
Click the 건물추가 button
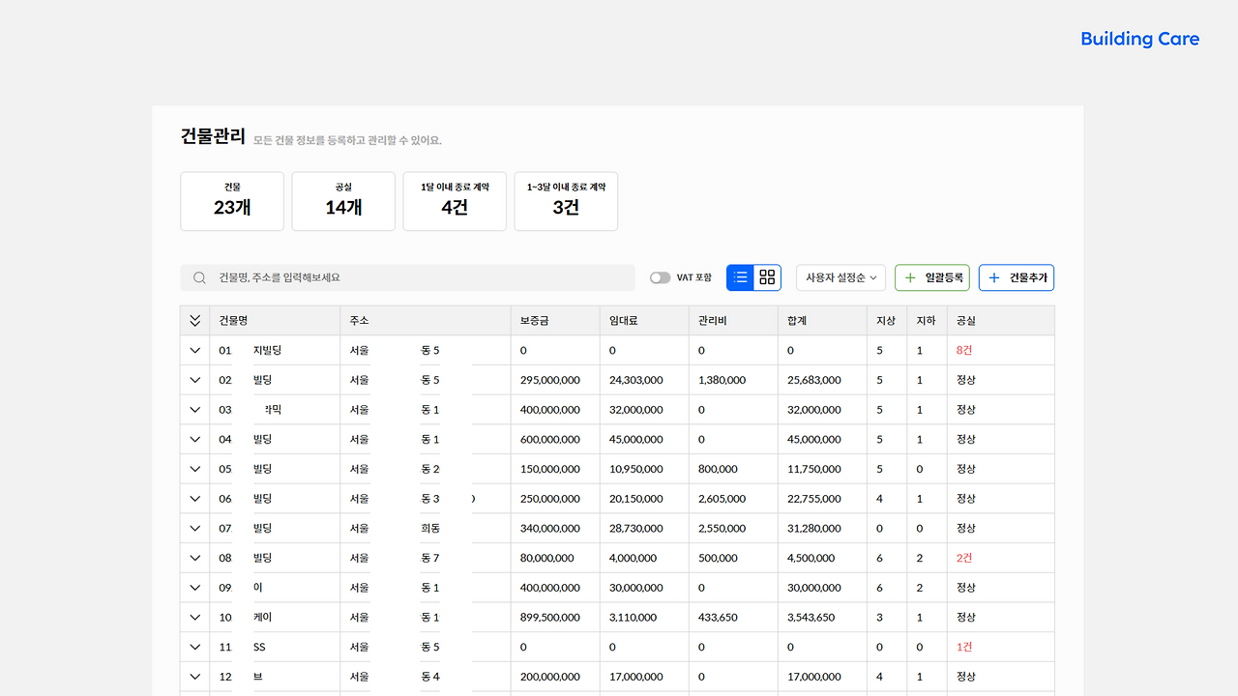[1016, 277]
